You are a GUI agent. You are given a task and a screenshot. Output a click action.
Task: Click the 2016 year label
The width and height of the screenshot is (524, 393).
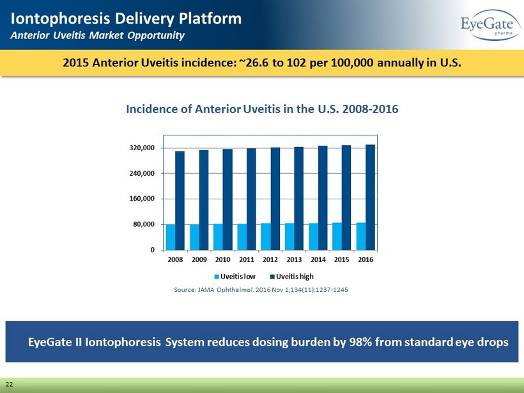click(366, 259)
